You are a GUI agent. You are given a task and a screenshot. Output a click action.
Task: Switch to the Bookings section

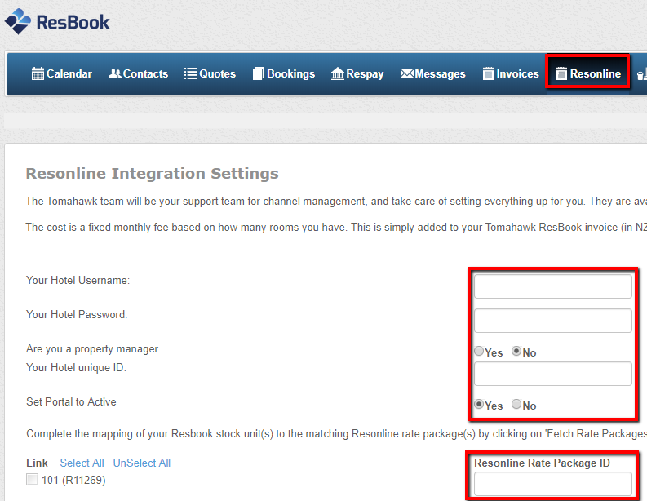[x=284, y=73]
